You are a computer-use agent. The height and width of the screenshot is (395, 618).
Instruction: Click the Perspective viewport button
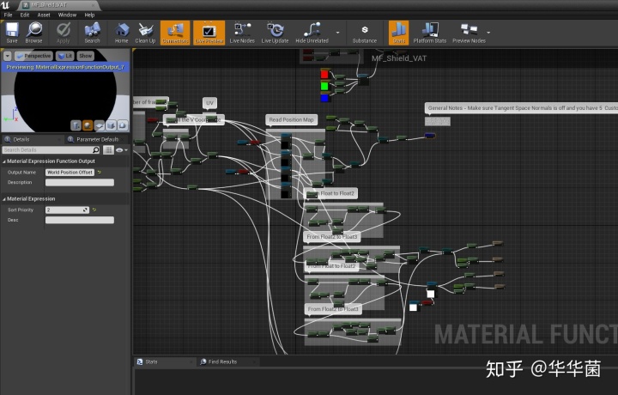tap(33, 56)
